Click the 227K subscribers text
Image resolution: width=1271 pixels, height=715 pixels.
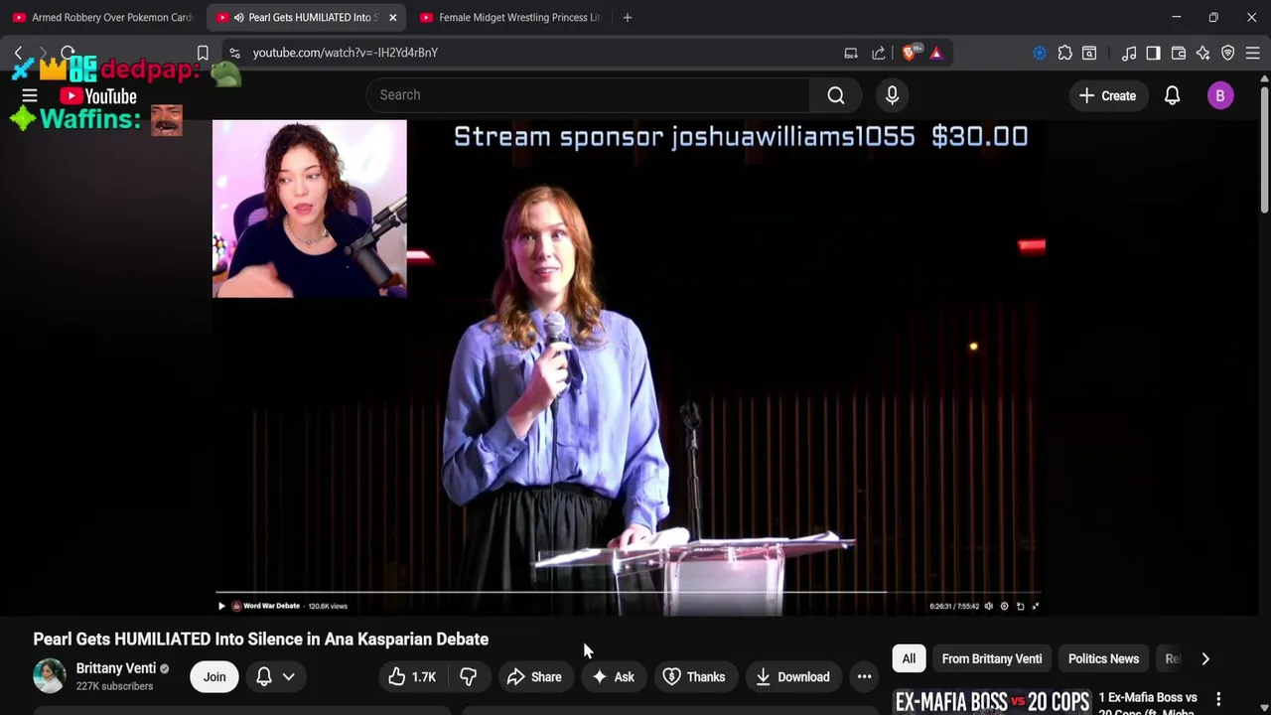(114, 686)
